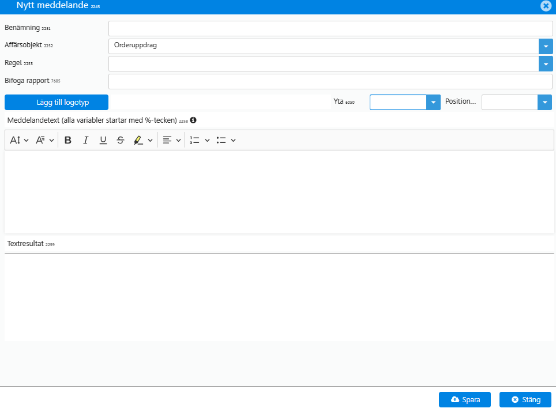
Task: Insert a bulleted list
Action: [221, 140]
